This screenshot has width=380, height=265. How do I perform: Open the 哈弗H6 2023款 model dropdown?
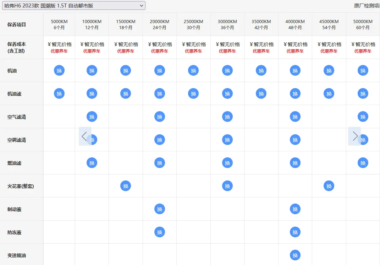point(73,5)
